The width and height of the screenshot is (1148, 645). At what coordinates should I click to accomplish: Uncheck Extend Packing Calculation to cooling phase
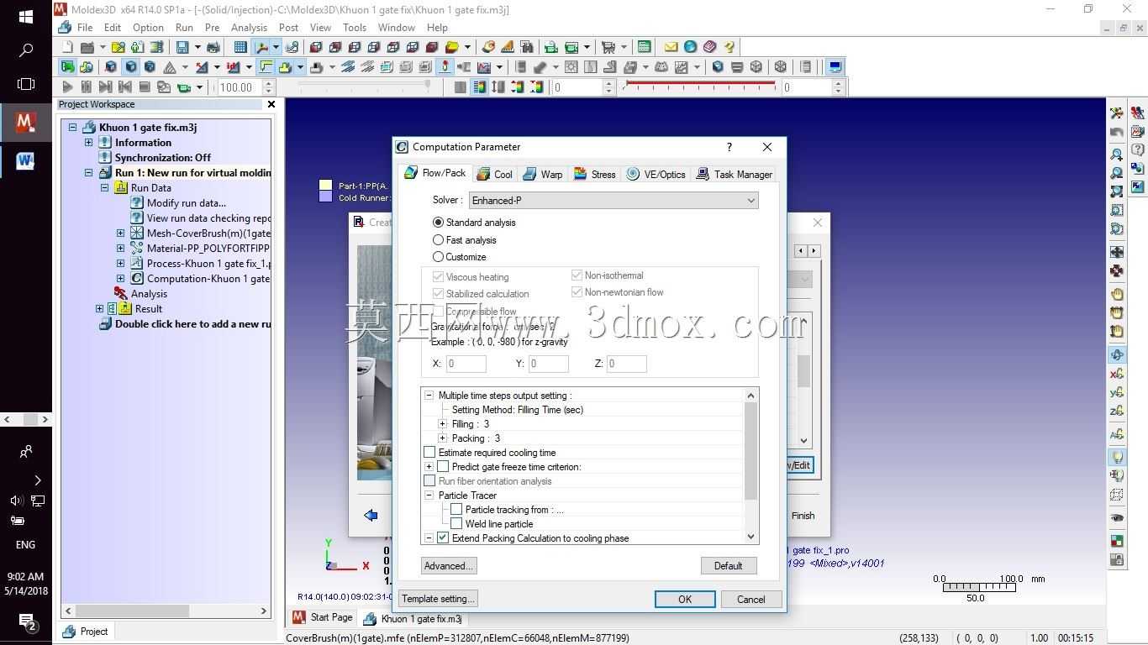pos(443,538)
